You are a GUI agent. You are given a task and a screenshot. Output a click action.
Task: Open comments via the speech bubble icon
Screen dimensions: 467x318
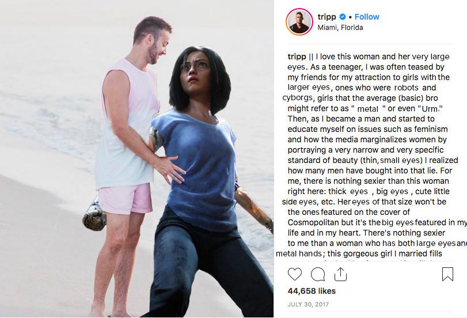(x=318, y=274)
